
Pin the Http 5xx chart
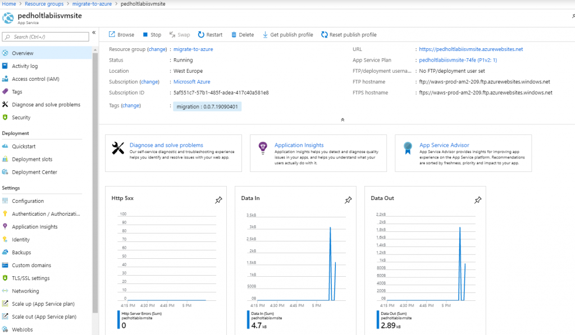click(x=218, y=200)
